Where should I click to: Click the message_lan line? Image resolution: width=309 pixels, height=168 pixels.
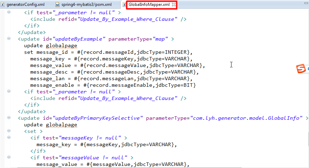point(111,78)
